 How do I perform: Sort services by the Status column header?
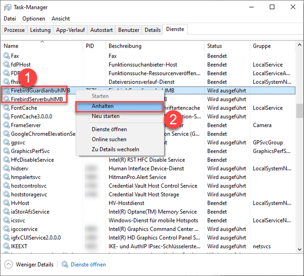(x=215, y=46)
